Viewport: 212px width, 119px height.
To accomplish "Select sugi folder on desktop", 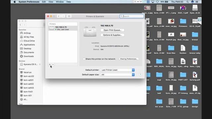I will pyautogui.click(x=159, y=76).
